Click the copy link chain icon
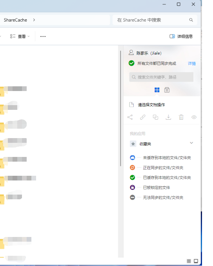 pyautogui.click(x=143, y=117)
